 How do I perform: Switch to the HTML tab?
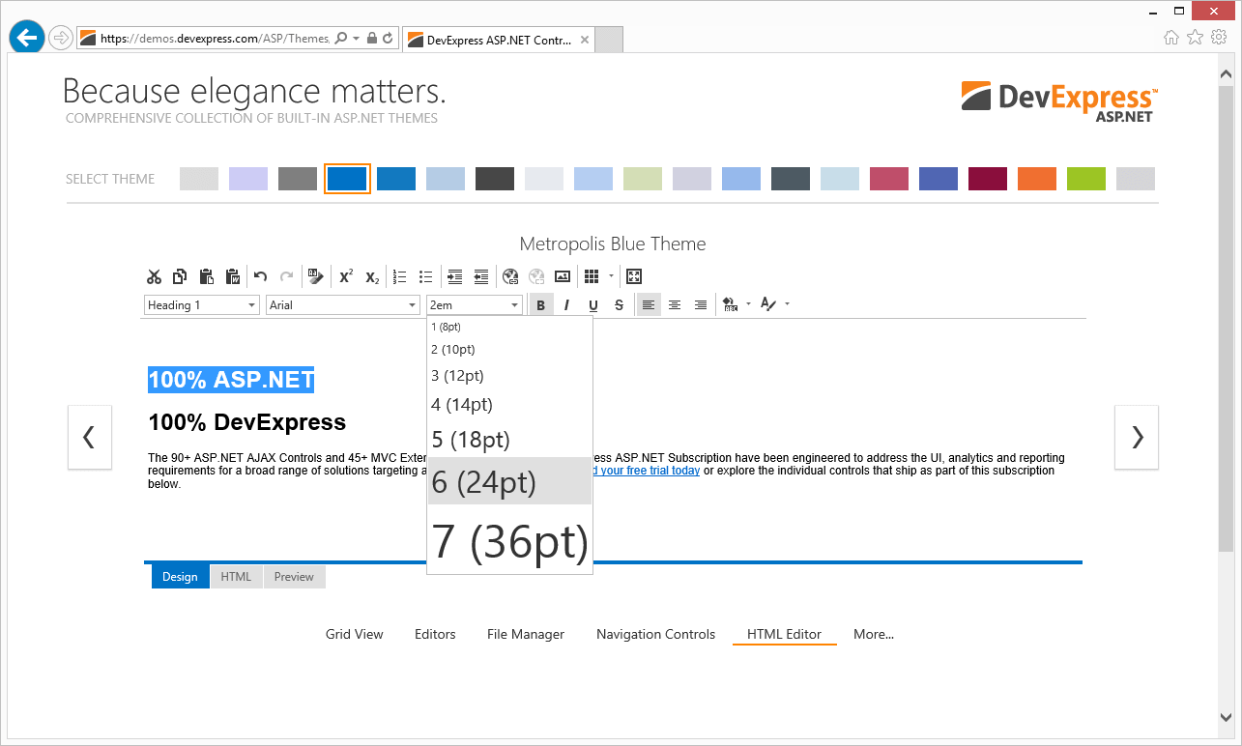coord(236,577)
